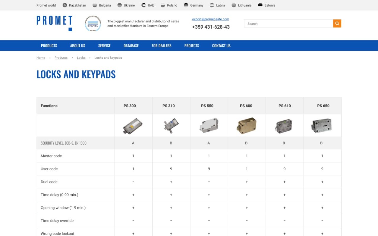
Task: Open the PS 610 lock image
Action: point(284,126)
